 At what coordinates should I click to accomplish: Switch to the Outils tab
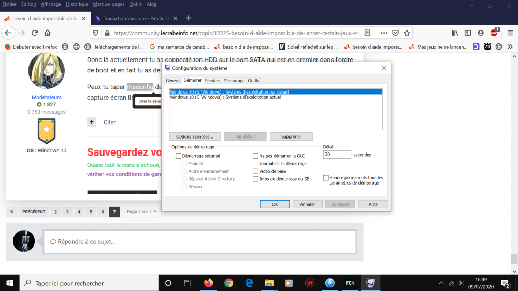click(x=253, y=81)
